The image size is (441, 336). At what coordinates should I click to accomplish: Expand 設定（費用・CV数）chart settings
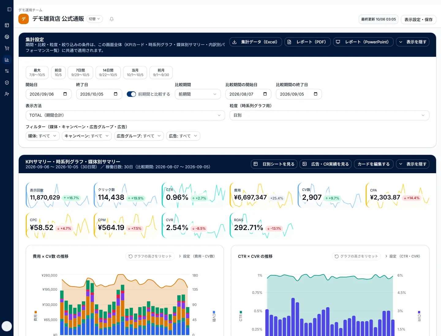point(197,256)
